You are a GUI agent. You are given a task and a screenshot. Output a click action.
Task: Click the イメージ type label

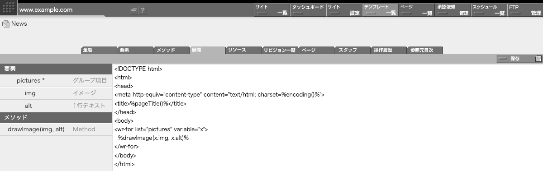85,93
